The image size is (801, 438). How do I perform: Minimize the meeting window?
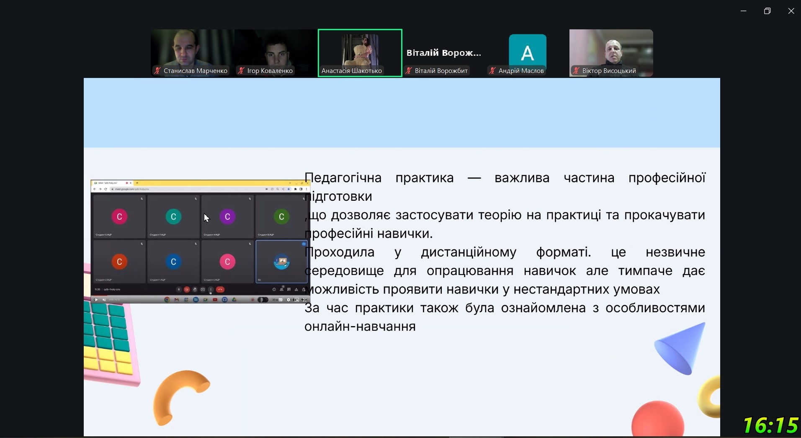pyautogui.click(x=744, y=11)
